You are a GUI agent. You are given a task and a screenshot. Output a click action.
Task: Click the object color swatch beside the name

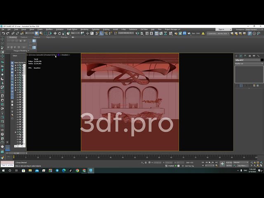click(x=262, y=60)
